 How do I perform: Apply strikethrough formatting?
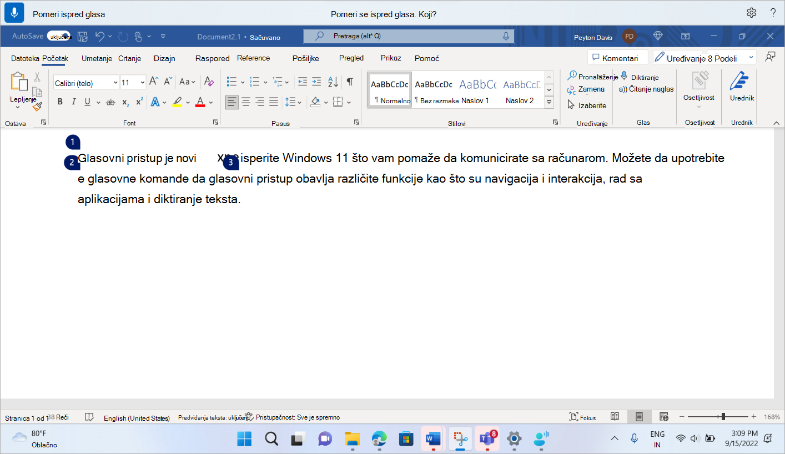pos(110,102)
